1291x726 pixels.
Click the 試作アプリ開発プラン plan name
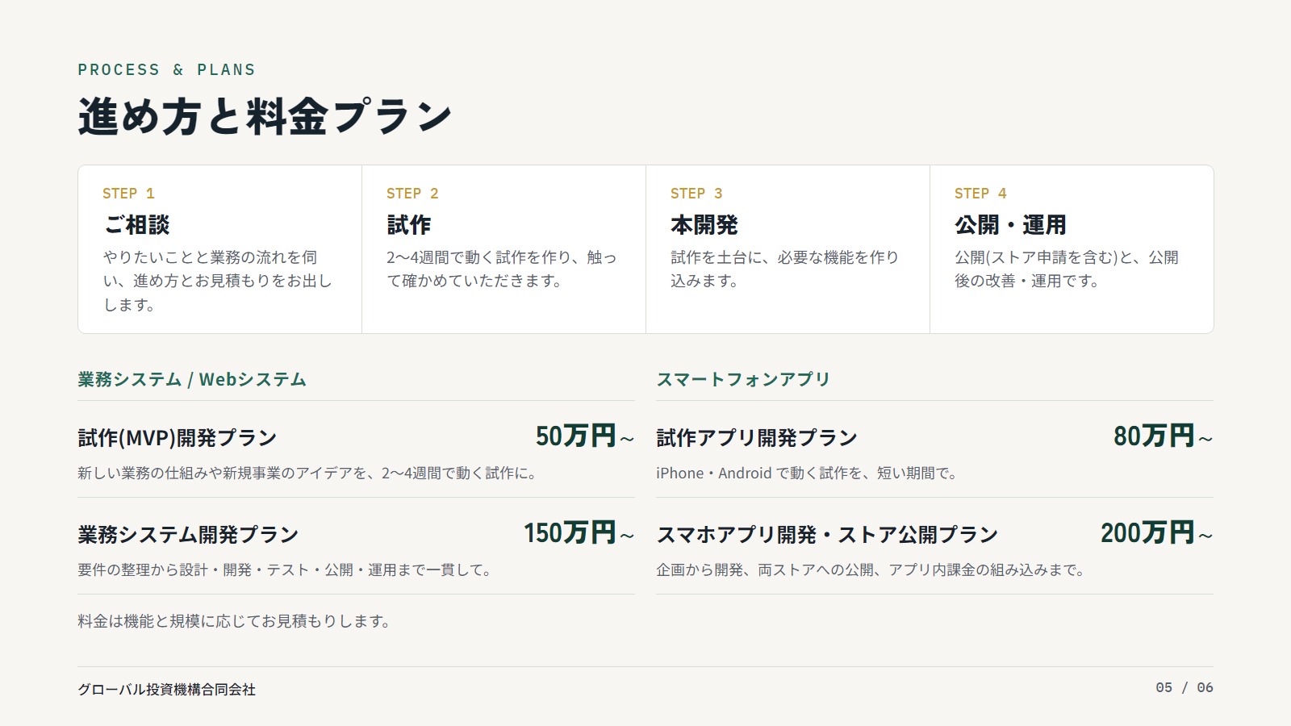[x=757, y=438]
